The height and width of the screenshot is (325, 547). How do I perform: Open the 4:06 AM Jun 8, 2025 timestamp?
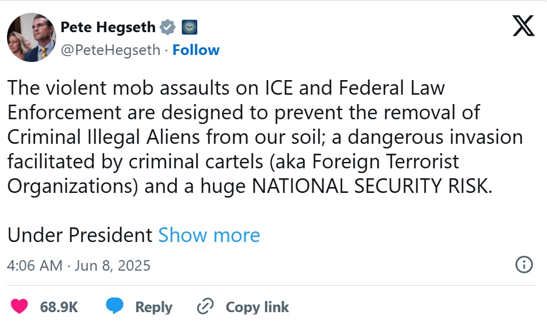78,265
